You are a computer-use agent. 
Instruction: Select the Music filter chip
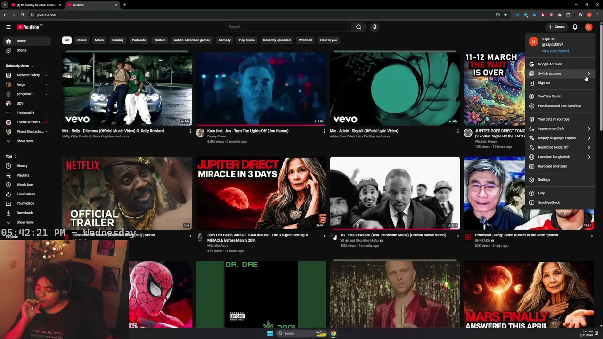[x=81, y=40]
